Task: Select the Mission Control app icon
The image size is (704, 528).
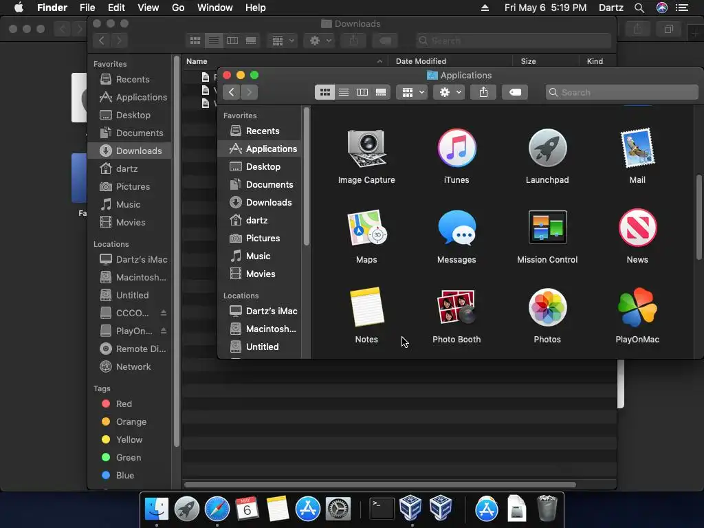Action: pos(547,227)
